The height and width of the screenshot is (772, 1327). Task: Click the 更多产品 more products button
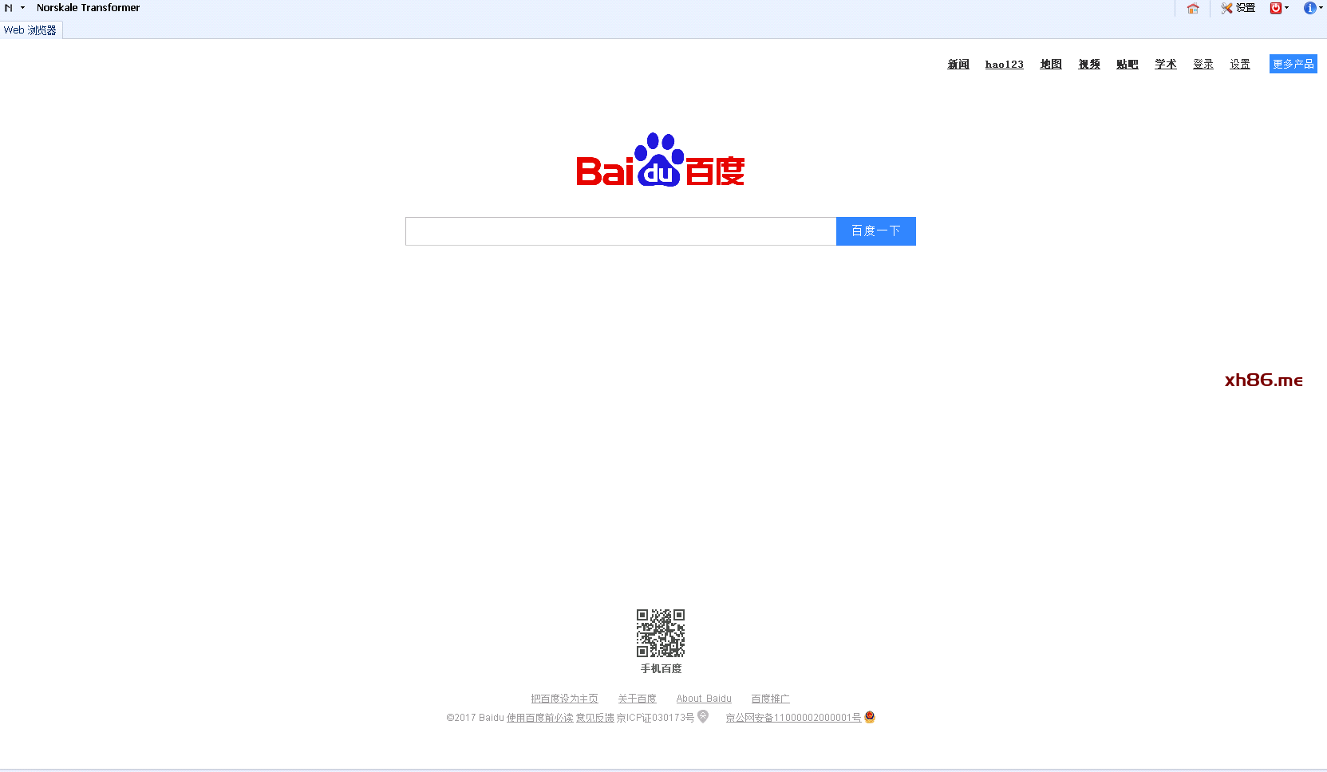(1293, 64)
